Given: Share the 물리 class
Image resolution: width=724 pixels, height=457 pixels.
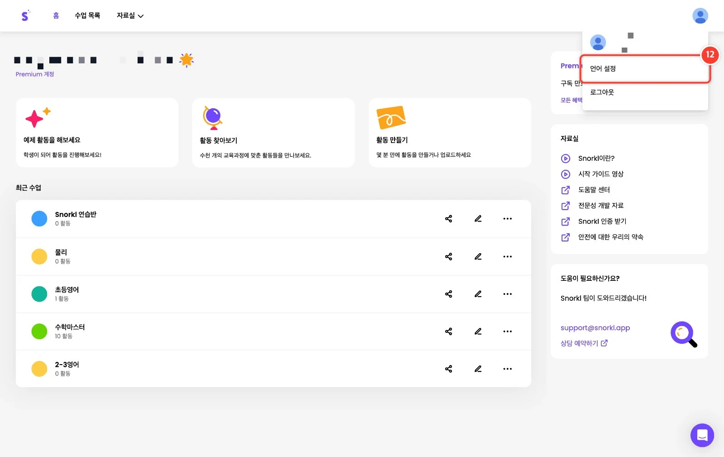Looking at the screenshot, I should pyautogui.click(x=448, y=256).
